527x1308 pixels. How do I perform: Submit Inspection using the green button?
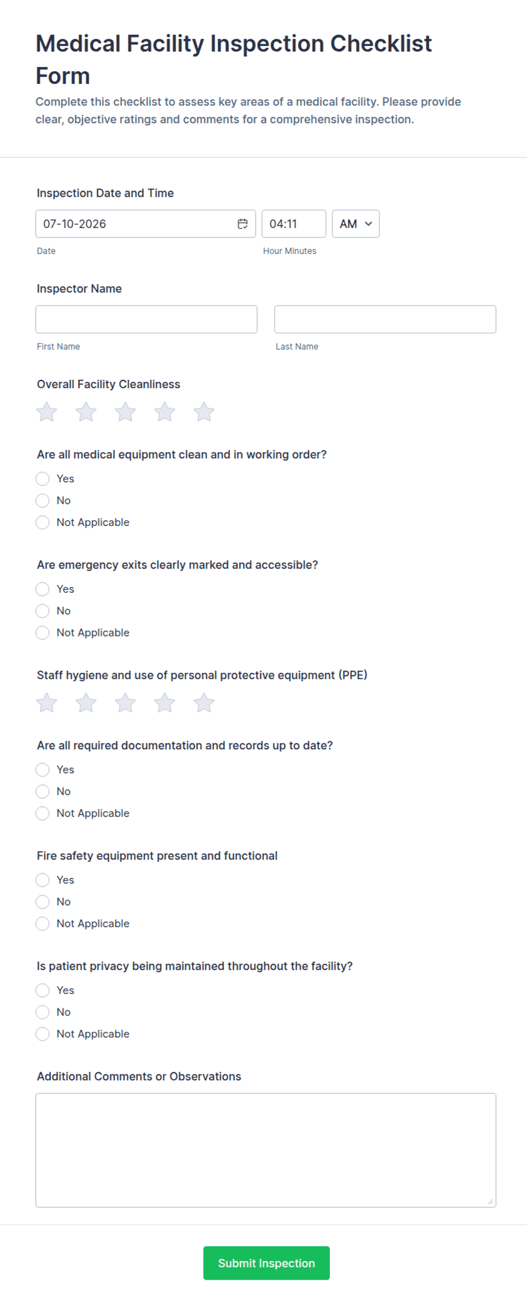click(266, 1263)
